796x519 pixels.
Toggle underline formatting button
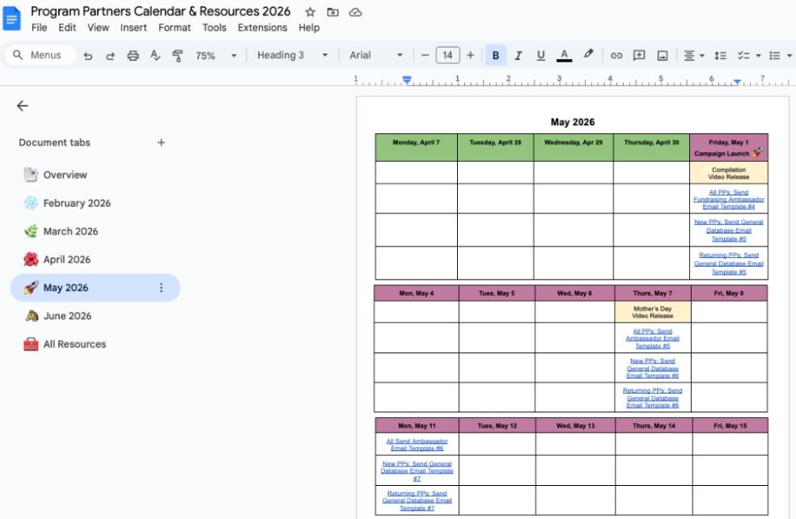(x=540, y=56)
